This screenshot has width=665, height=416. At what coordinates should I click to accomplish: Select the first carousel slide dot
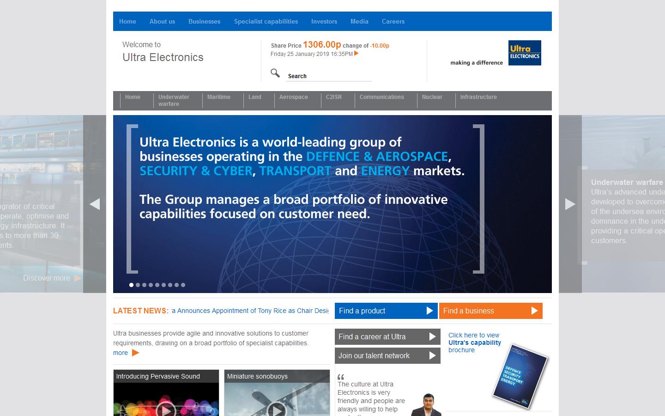coord(131,285)
